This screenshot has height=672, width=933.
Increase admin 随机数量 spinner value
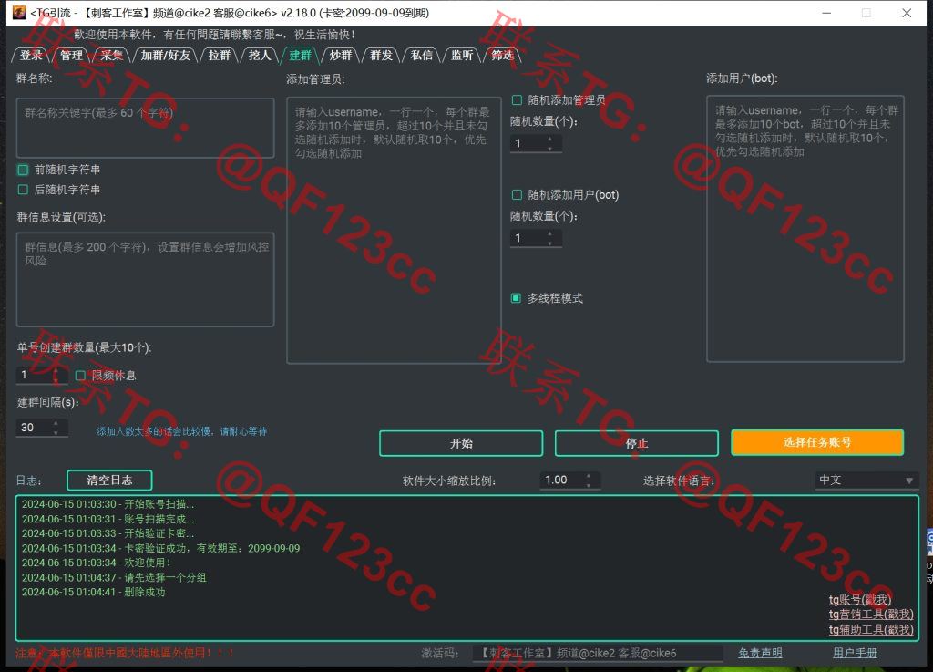[549, 140]
